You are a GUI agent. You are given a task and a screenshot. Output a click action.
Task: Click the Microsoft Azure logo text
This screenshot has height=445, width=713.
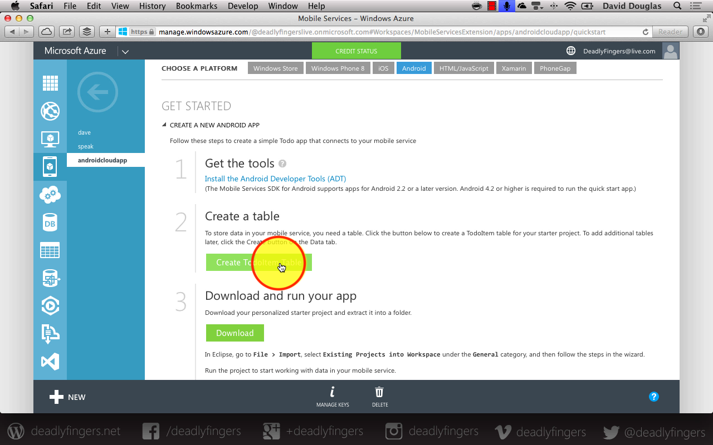click(x=75, y=51)
